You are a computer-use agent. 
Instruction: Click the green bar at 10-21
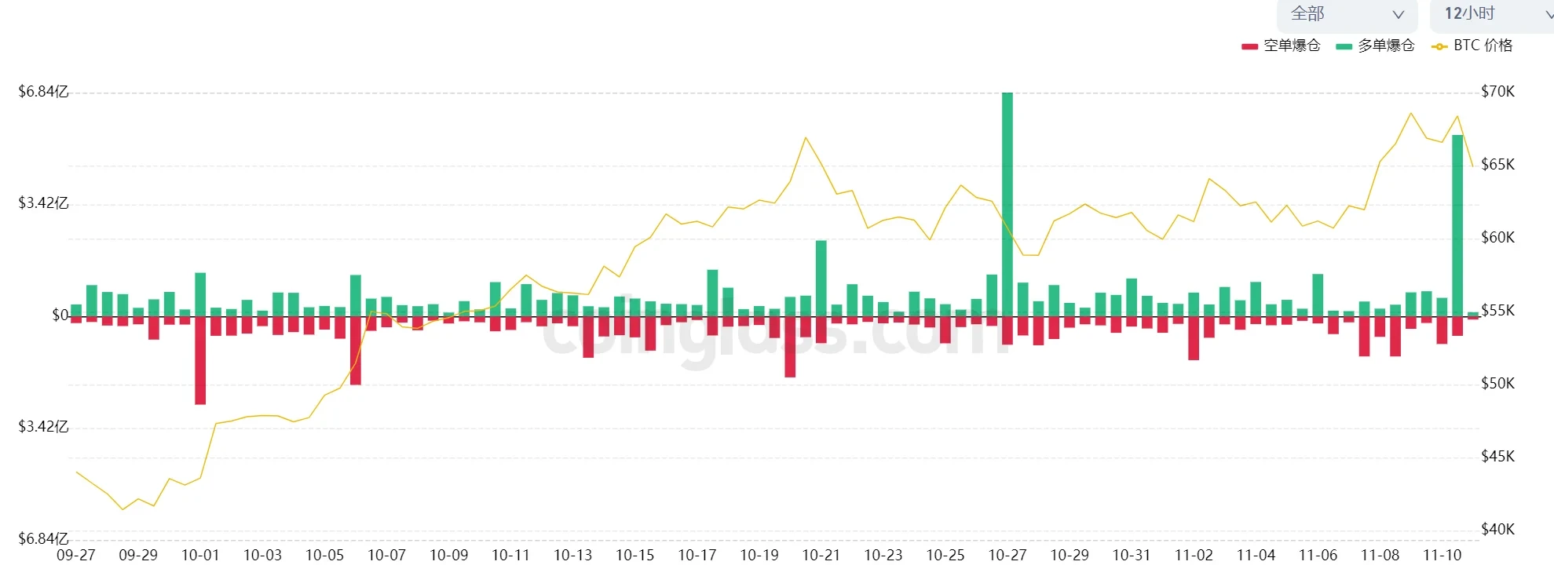click(821, 278)
